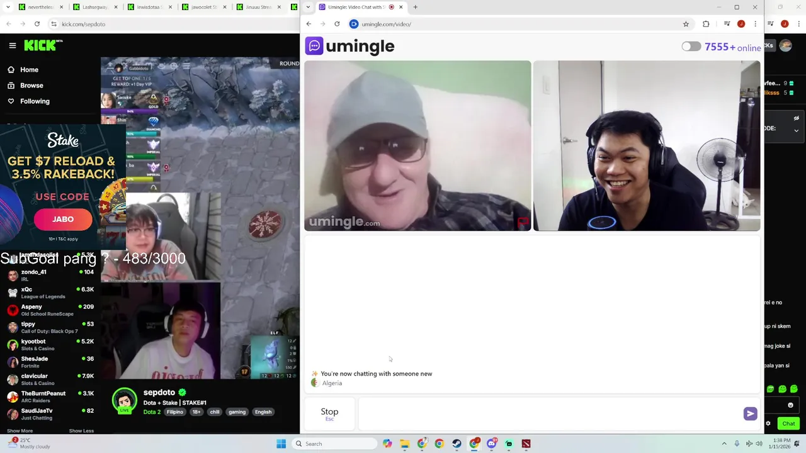Select the chill tag

point(215,412)
